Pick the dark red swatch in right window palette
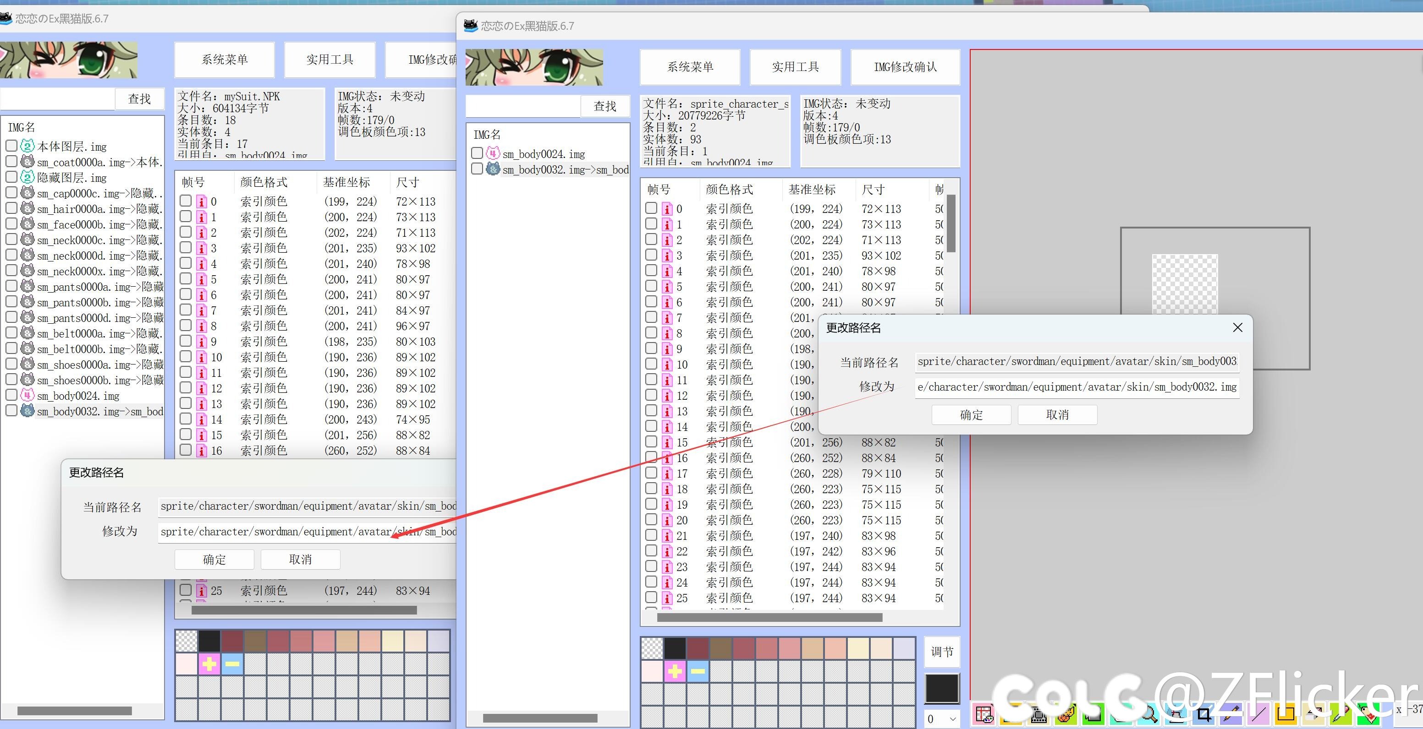 click(698, 648)
